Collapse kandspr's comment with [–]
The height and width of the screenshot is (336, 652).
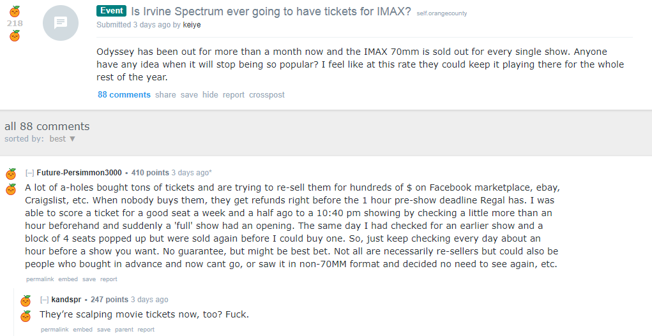(45, 300)
